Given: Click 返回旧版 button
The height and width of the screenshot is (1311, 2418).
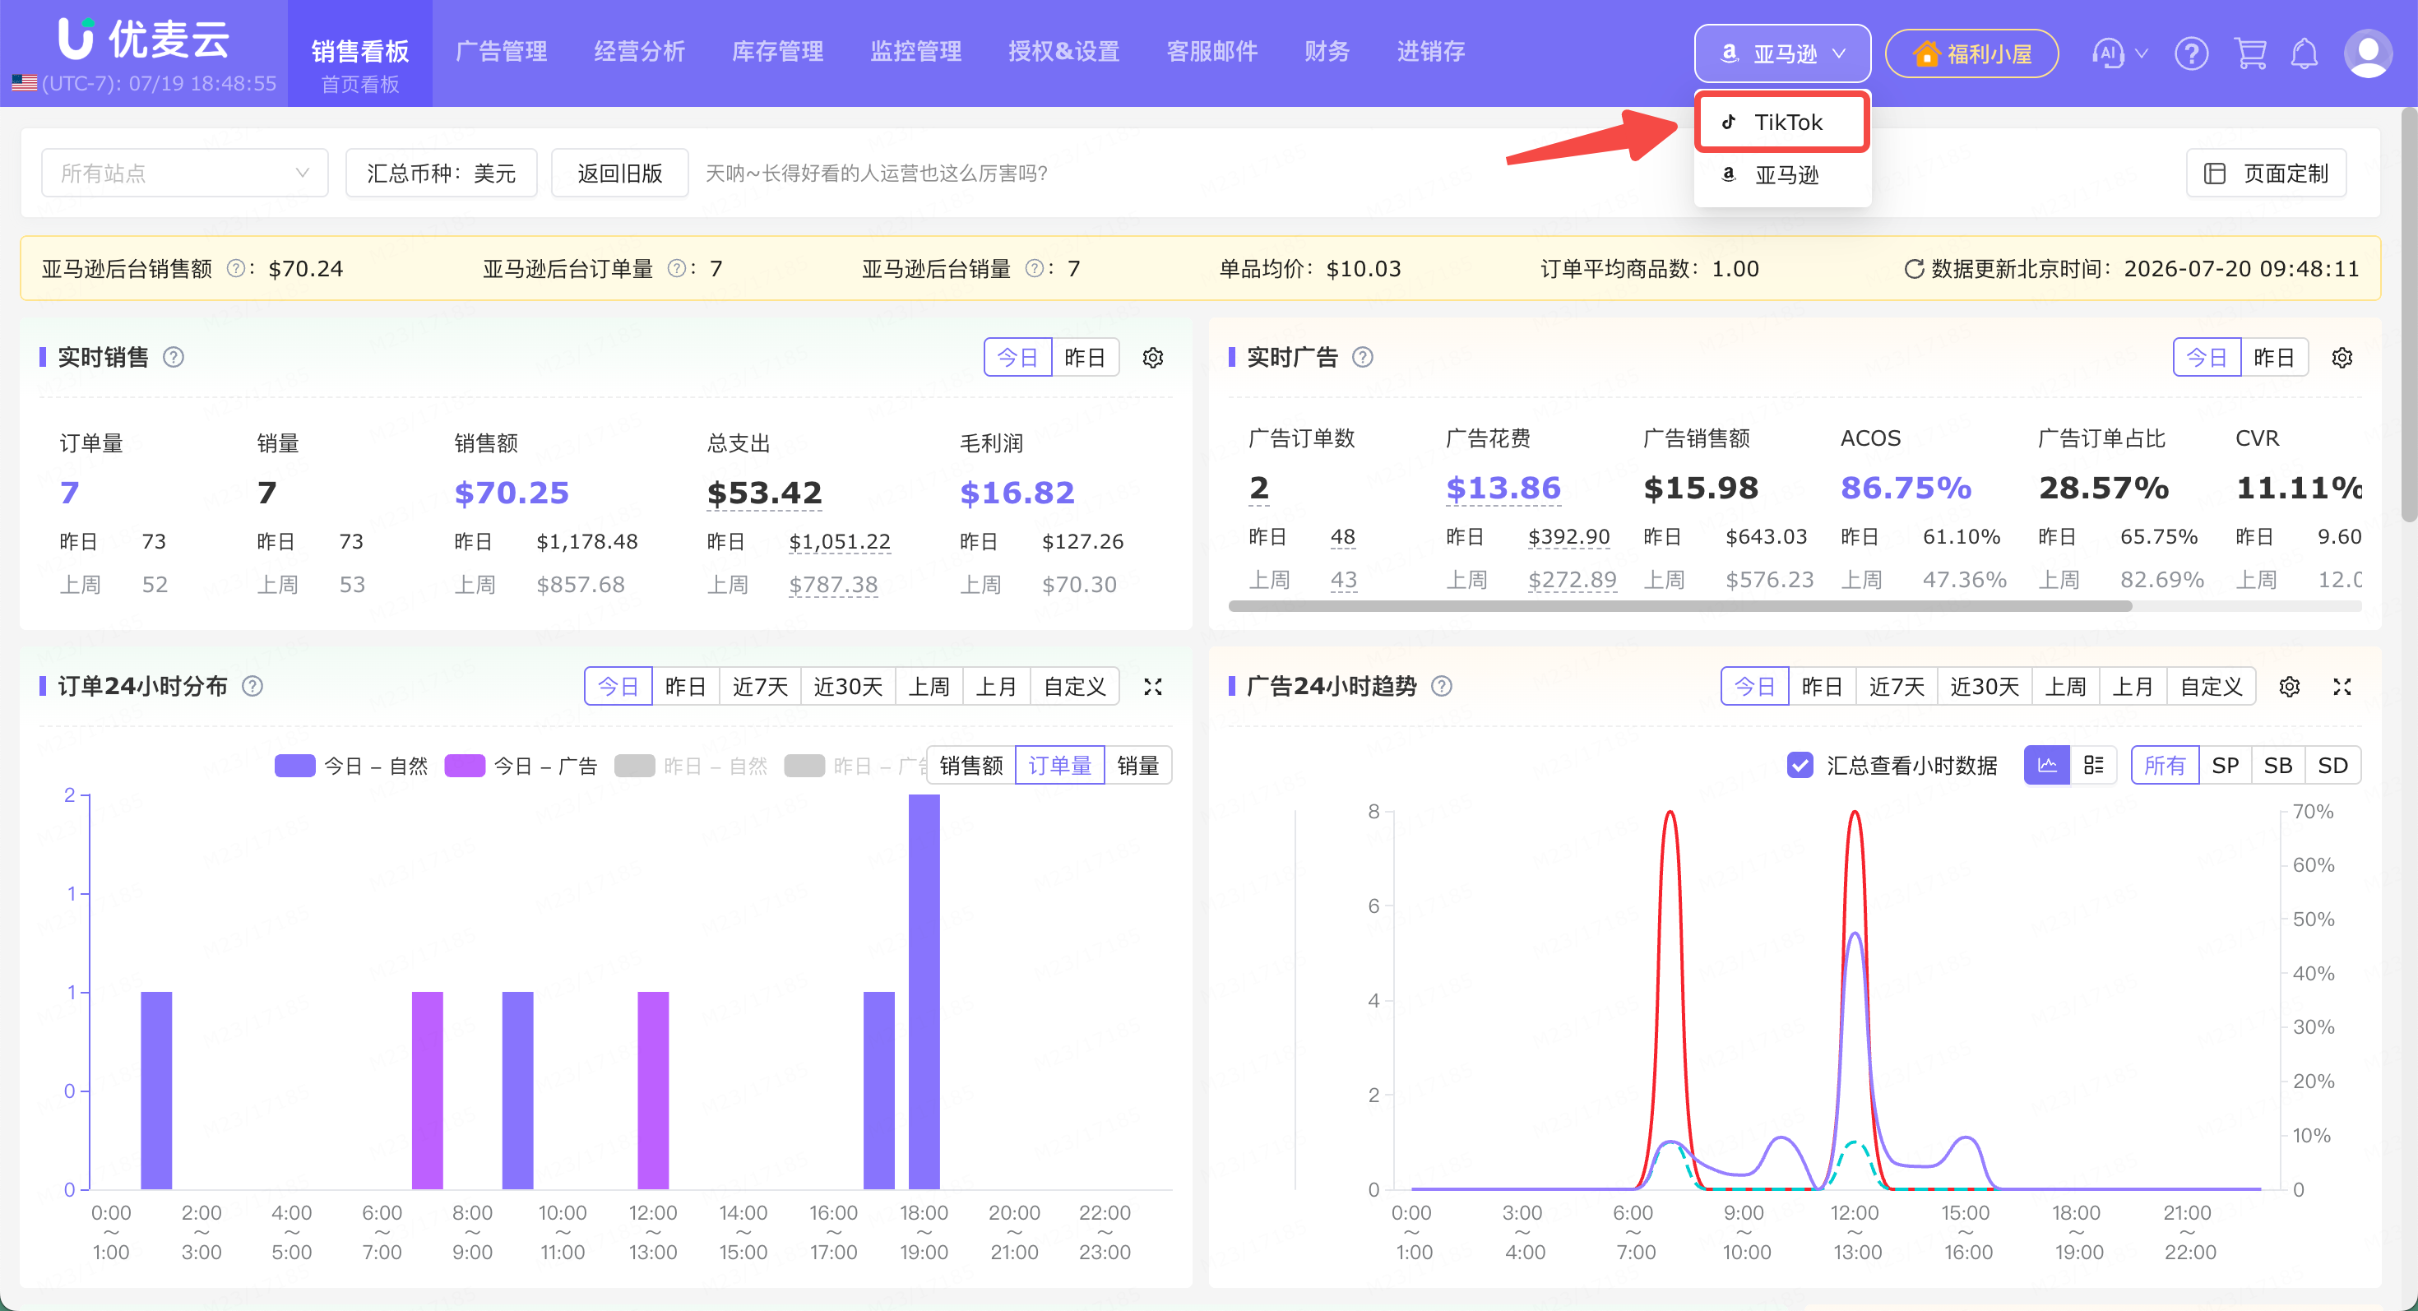Looking at the screenshot, I should coord(619,174).
